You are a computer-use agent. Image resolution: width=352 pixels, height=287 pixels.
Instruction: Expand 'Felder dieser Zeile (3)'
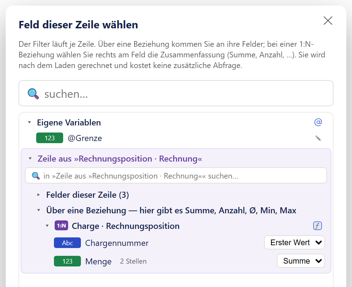39,195
